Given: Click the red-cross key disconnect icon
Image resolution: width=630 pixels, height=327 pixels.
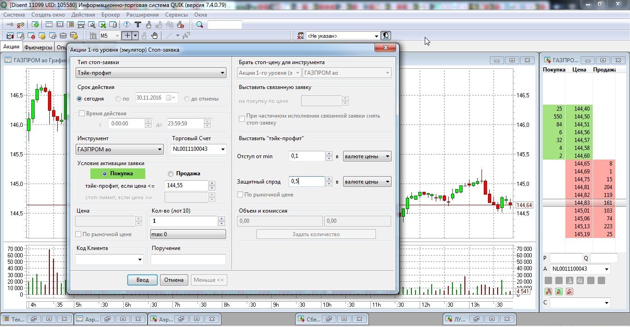Looking at the screenshot, I should 21,25.
